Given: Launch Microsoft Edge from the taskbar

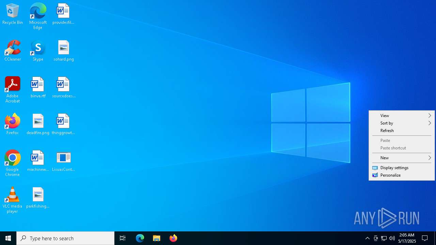Looking at the screenshot, I should point(140,238).
